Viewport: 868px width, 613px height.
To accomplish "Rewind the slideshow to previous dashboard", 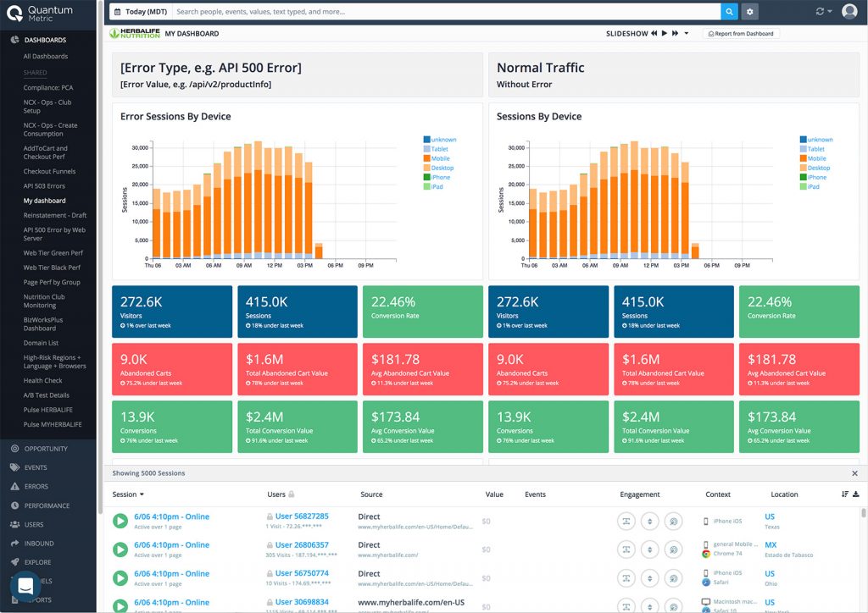I will [x=654, y=33].
